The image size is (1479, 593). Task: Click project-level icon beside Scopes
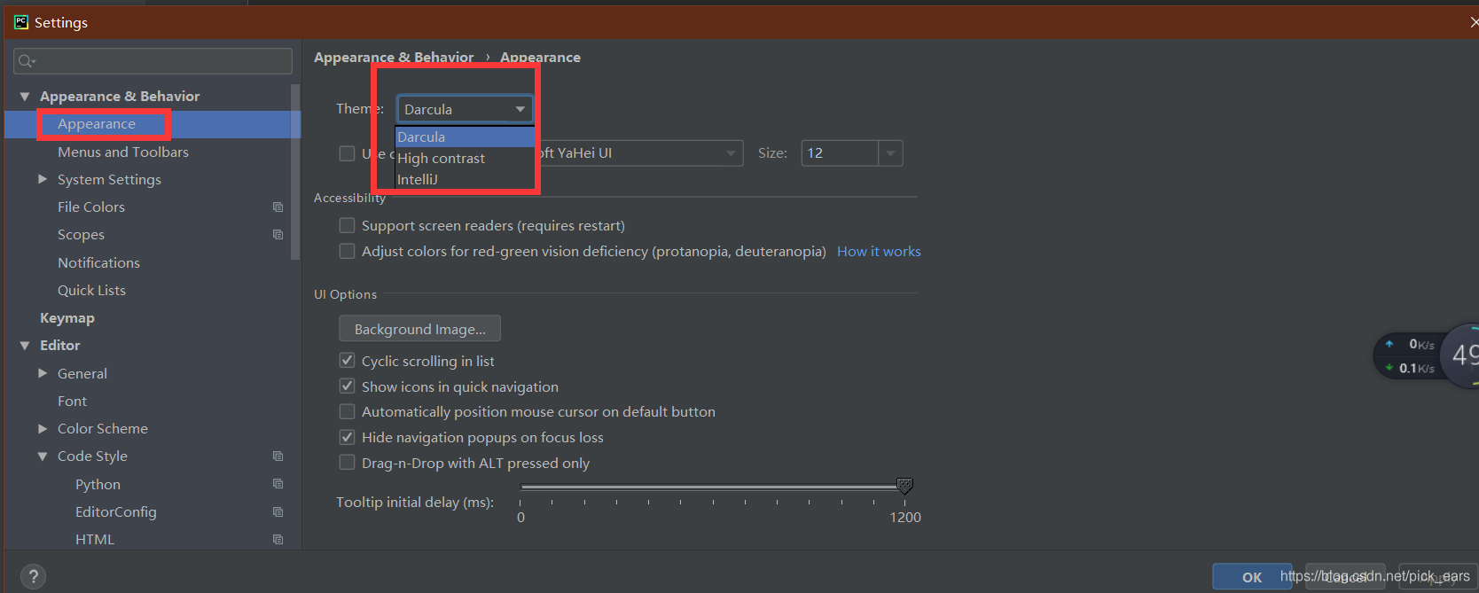pos(278,234)
